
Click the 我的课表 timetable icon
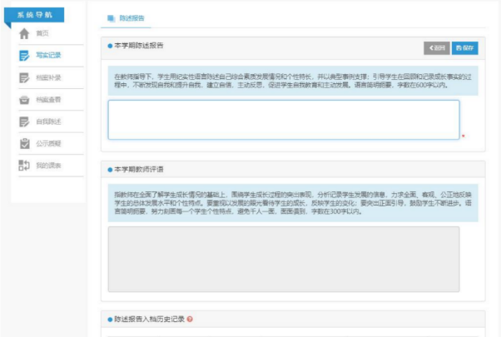pos(24,166)
